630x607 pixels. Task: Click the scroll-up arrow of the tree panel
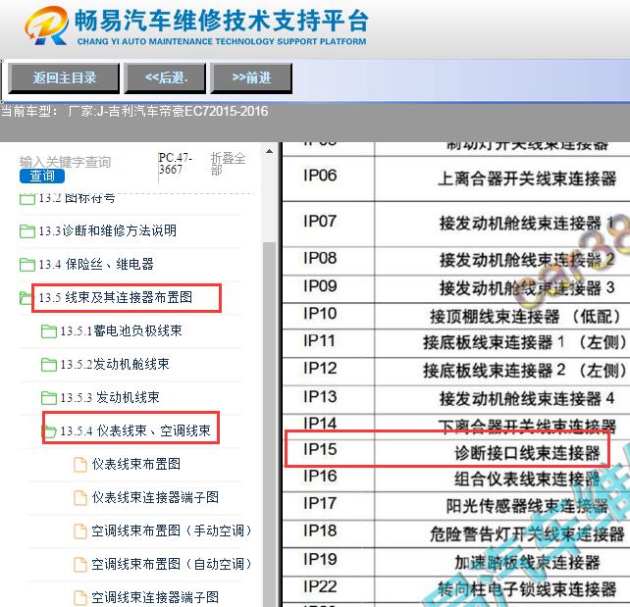pos(269,151)
